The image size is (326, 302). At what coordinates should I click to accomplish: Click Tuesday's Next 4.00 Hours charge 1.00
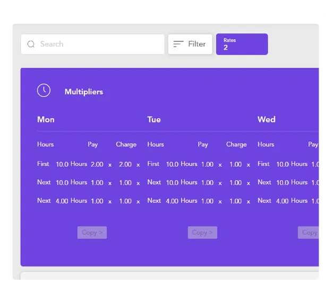[x=236, y=201]
